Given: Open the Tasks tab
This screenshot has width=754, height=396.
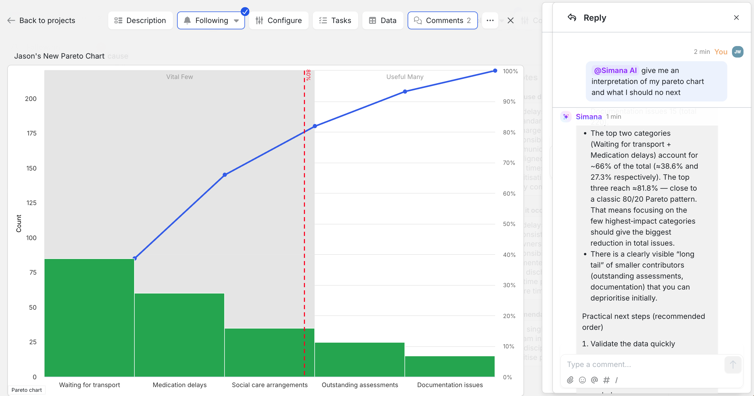Looking at the screenshot, I should (335, 20).
